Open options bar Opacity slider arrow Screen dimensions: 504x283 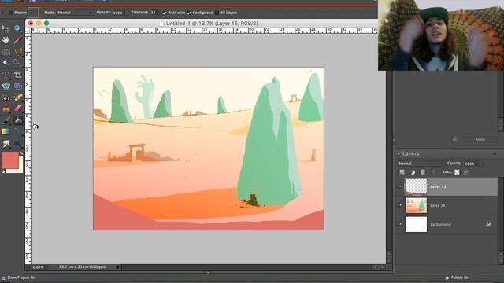point(126,13)
